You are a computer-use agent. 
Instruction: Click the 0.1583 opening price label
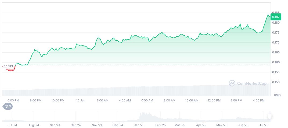coord(8,66)
